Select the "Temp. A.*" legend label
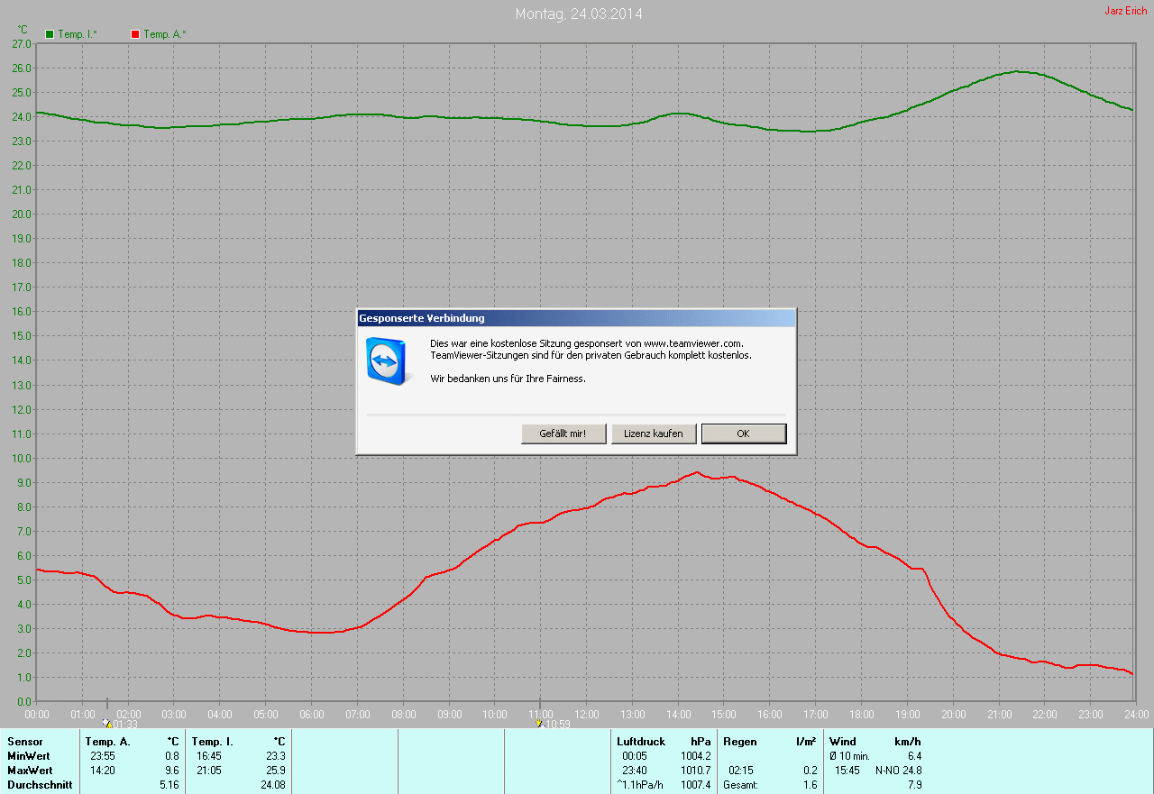The height and width of the screenshot is (794, 1154). pyautogui.click(x=165, y=34)
